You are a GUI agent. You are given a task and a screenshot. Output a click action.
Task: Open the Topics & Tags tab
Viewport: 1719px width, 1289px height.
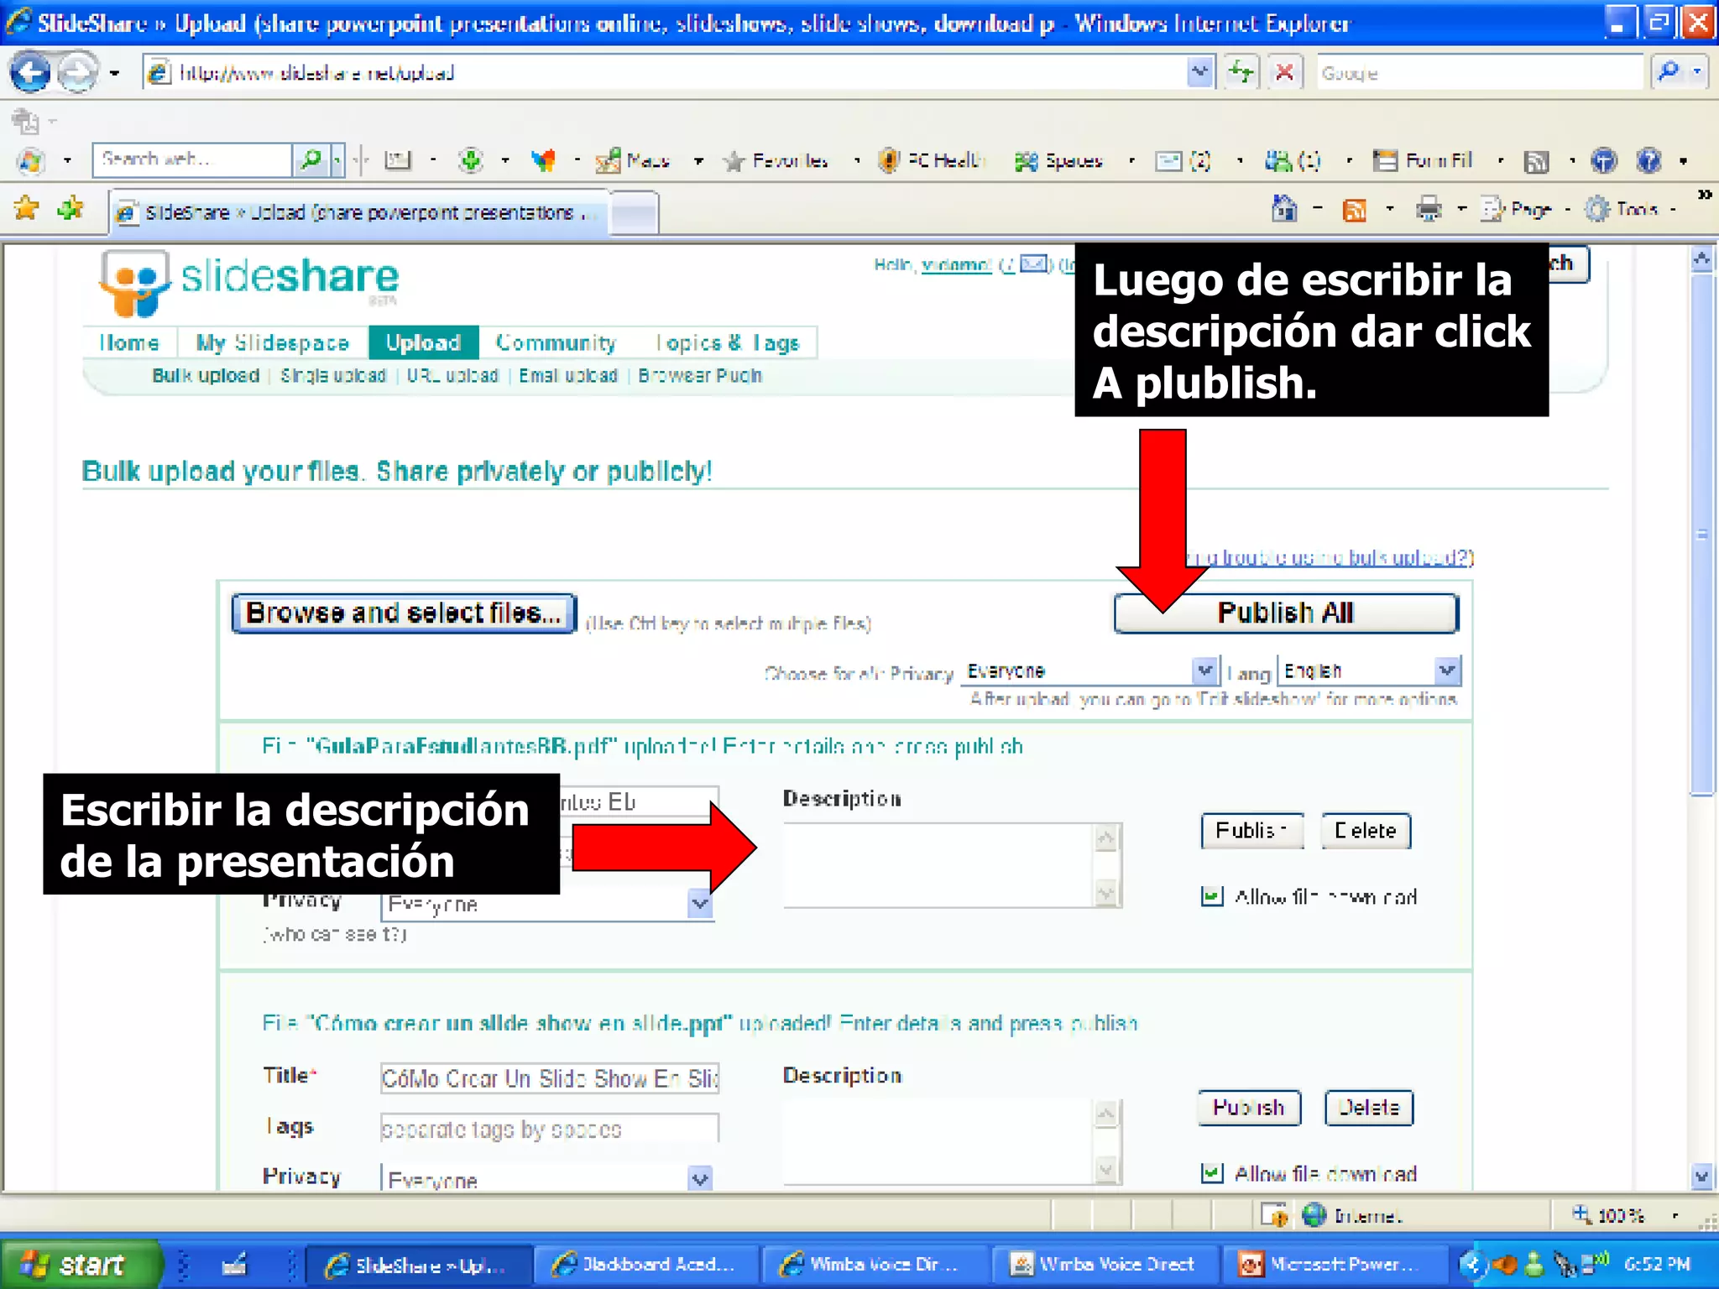coord(728,342)
